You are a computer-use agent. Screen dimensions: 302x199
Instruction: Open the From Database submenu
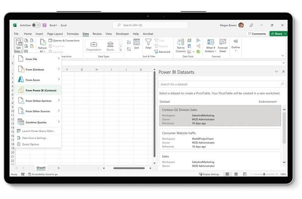(x=38, y=69)
